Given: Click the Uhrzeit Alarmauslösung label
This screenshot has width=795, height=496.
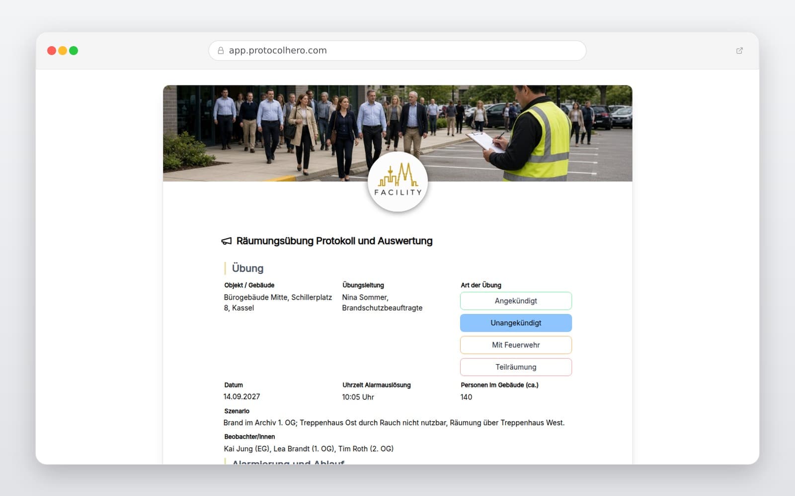Looking at the screenshot, I should (377, 385).
